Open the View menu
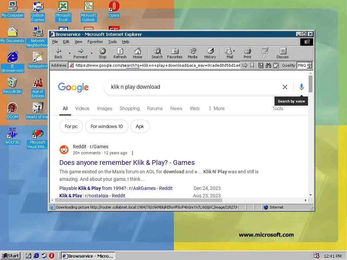Viewport: 347px width, 260px height. pyautogui.click(x=78, y=42)
